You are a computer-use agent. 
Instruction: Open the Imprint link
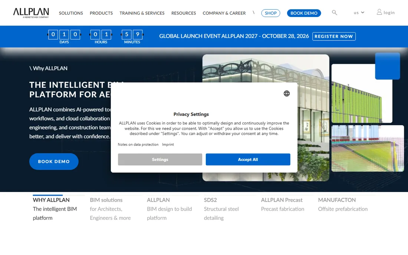(x=168, y=145)
